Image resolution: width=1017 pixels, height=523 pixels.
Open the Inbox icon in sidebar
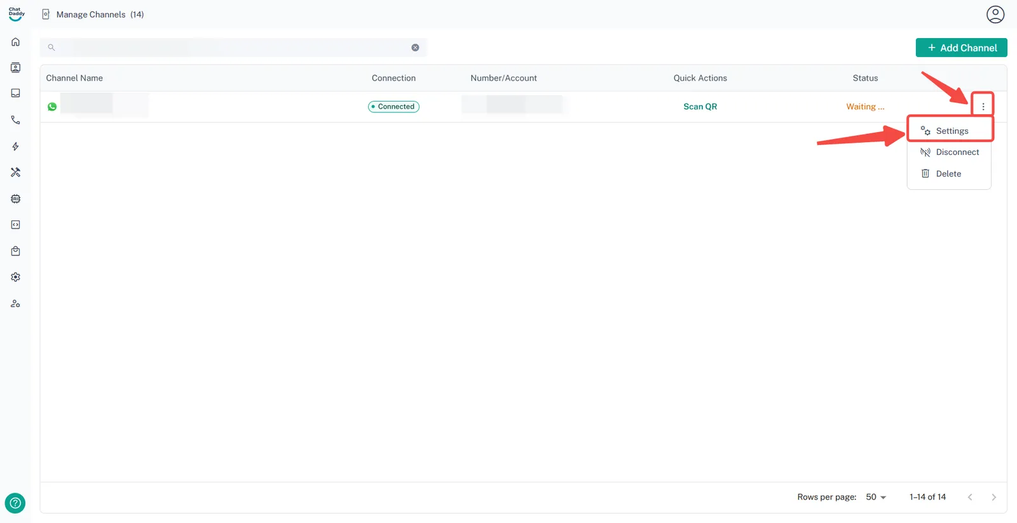(15, 93)
